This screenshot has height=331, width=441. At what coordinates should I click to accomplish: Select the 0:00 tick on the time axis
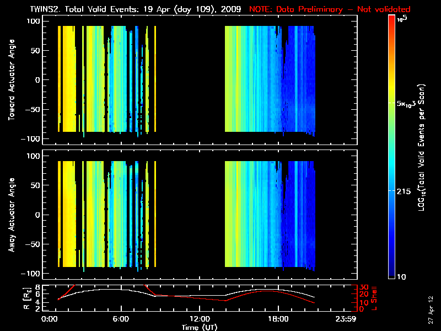[x=49, y=319]
